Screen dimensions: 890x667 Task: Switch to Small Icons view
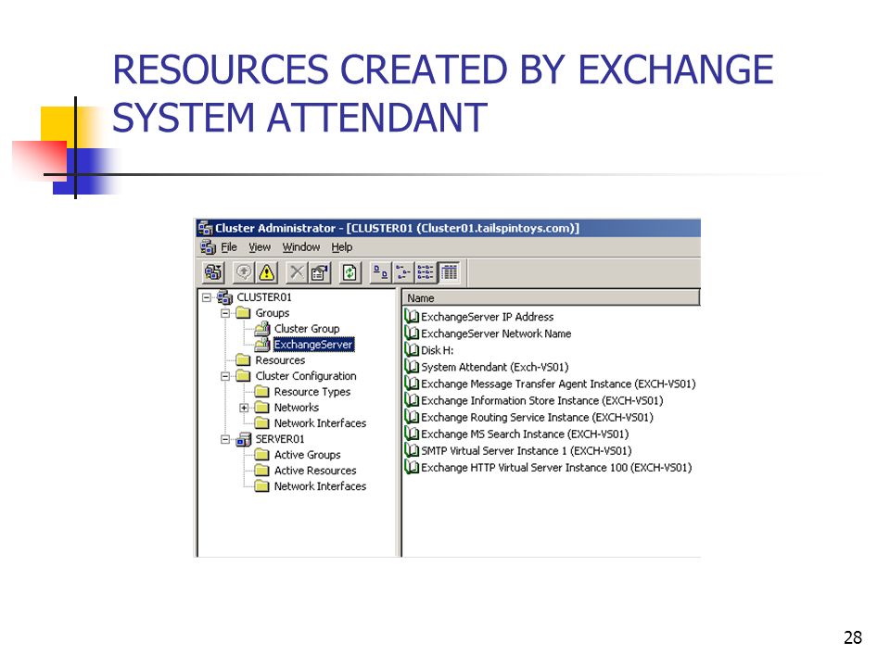403,272
